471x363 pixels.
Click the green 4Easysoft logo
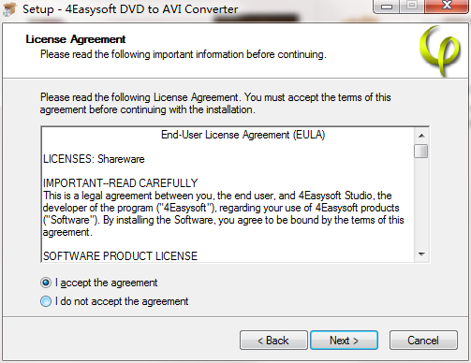click(x=440, y=51)
